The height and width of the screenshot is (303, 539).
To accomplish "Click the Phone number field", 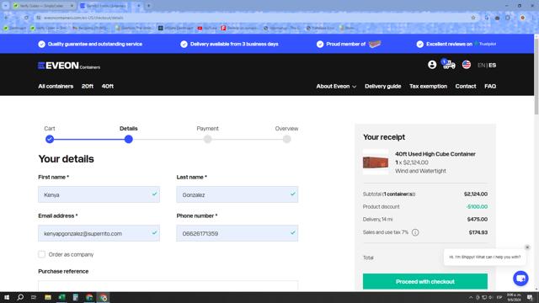I will tap(237, 234).
